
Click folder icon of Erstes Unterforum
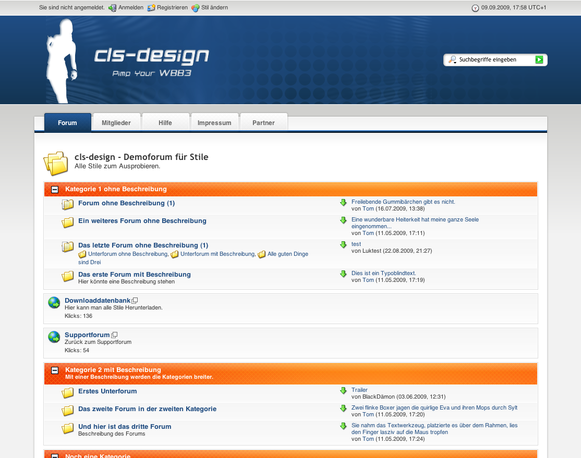(x=68, y=392)
